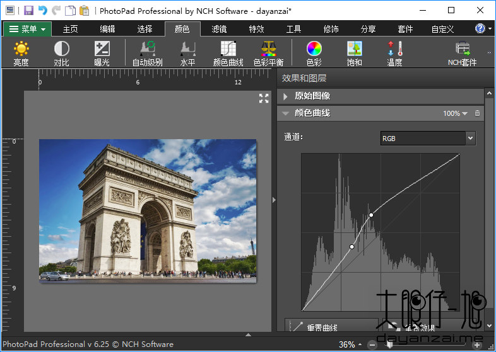Open the help icon dropdown arrow
Screen dimensions: 496x352
(490, 29)
